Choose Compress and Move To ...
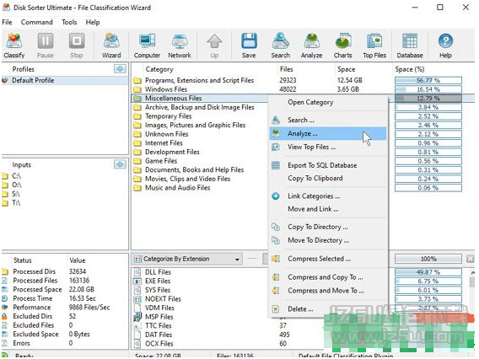Screen dimensions: 479x359 (x=327, y=290)
